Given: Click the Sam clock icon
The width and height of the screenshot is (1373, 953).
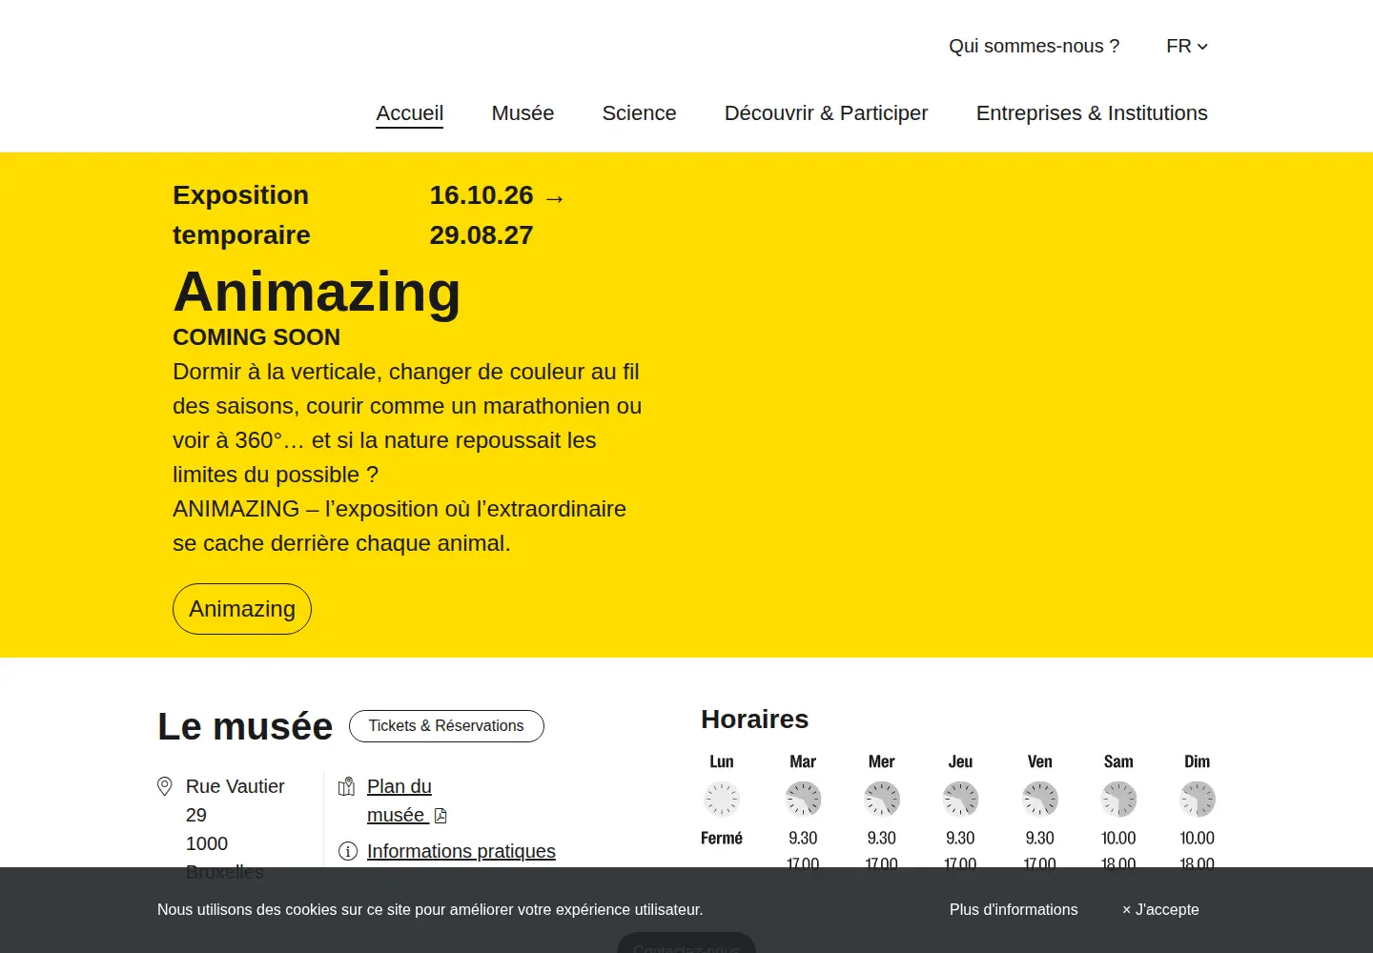Looking at the screenshot, I should click(x=1118, y=800).
